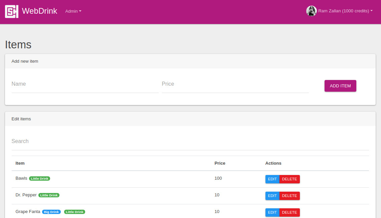Image resolution: width=381 pixels, height=218 pixels.
Task: Open the Admin dropdown menu
Action: [x=73, y=11]
